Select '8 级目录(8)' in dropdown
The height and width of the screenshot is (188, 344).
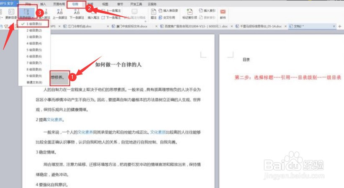34,69
